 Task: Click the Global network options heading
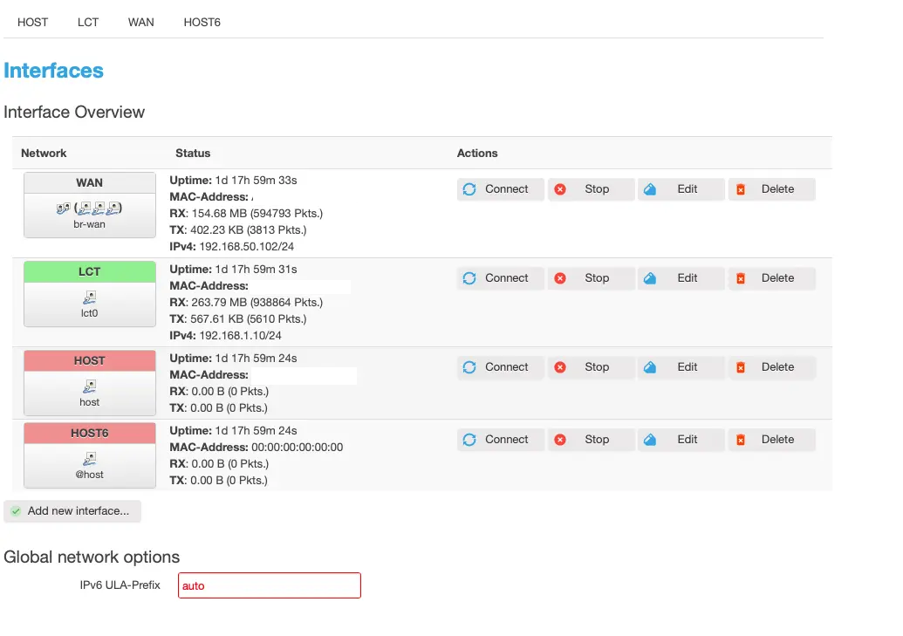click(92, 557)
